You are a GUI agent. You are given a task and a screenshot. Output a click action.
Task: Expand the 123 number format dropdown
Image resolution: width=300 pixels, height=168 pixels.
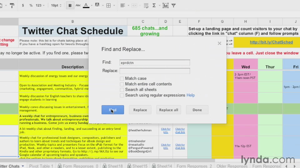pyautogui.click(x=40, y=5)
